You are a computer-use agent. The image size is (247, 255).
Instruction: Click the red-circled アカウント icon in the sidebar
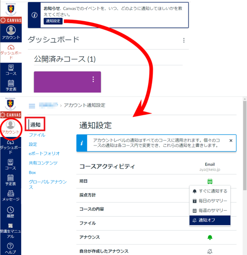point(11,127)
